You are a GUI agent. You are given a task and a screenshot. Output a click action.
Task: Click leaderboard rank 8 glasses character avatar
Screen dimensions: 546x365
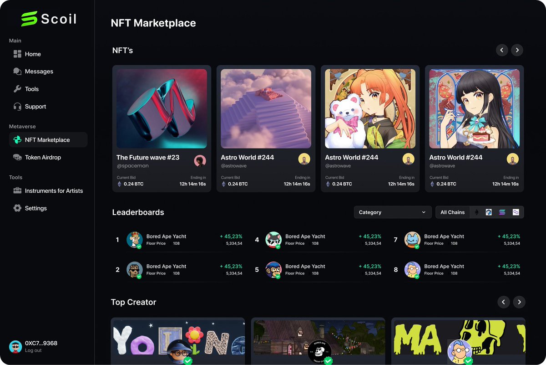[413, 269]
